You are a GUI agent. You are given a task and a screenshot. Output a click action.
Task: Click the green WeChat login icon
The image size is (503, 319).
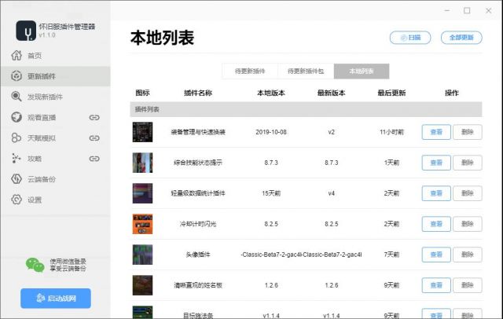pos(35,266)
